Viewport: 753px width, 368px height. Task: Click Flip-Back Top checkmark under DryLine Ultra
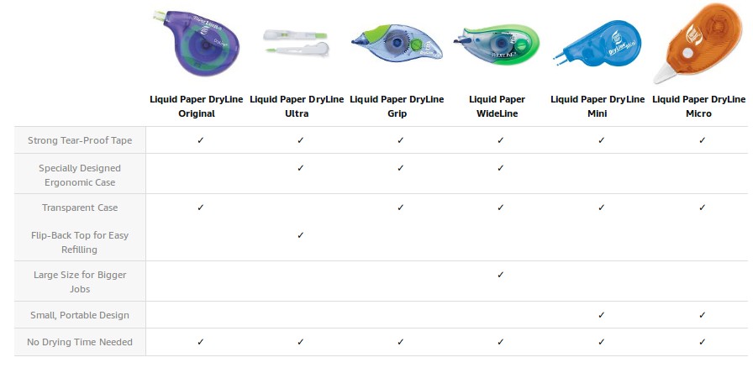tap(300, 234)
